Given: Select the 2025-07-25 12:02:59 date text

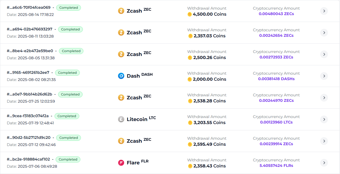Looking at the screenshot, I should coord(36,101).
